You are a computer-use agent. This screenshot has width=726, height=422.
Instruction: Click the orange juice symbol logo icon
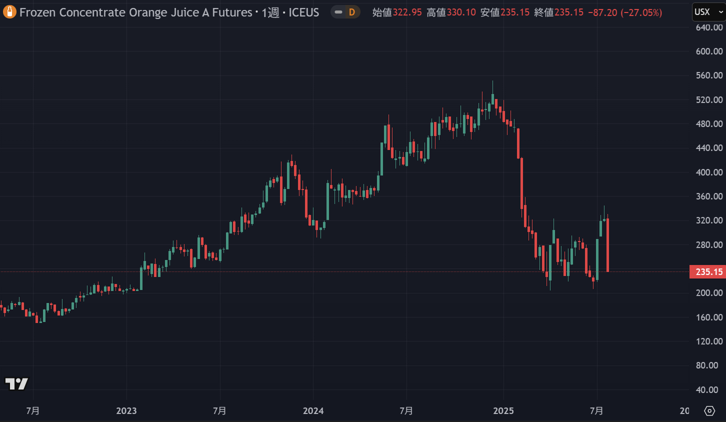(9, 12)
